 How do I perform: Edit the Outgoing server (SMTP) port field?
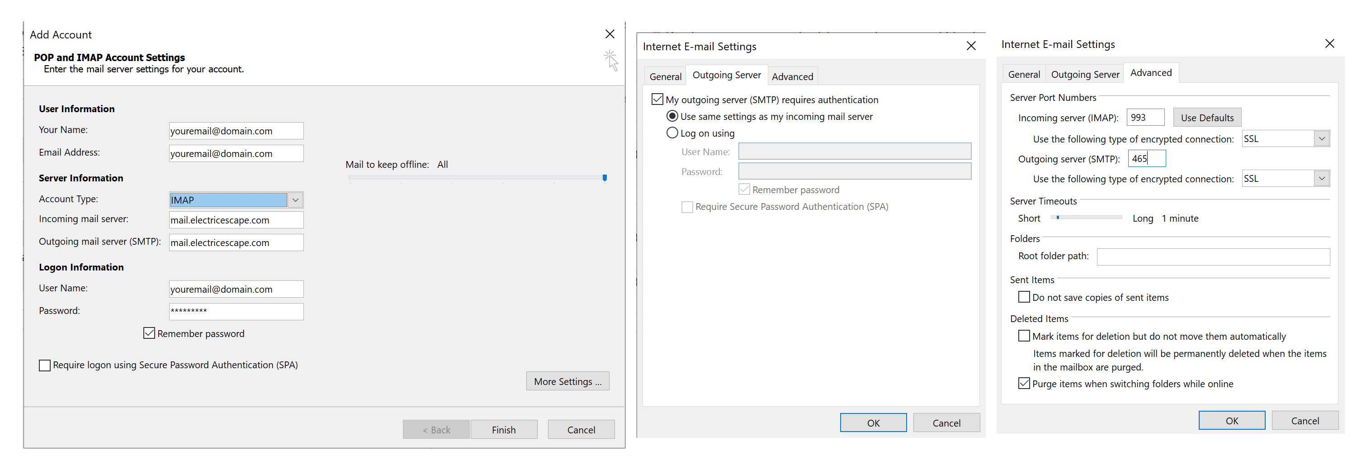tap(1147, 159)
